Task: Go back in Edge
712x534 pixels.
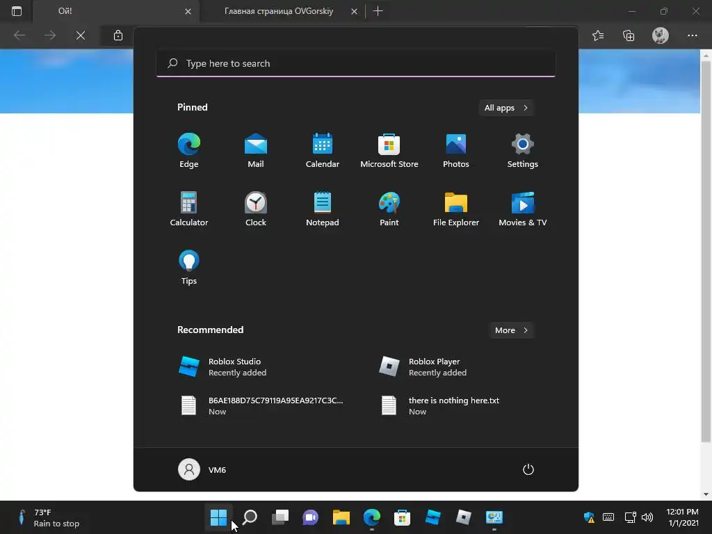Action: pyautogui.click(x=19, y=35)
